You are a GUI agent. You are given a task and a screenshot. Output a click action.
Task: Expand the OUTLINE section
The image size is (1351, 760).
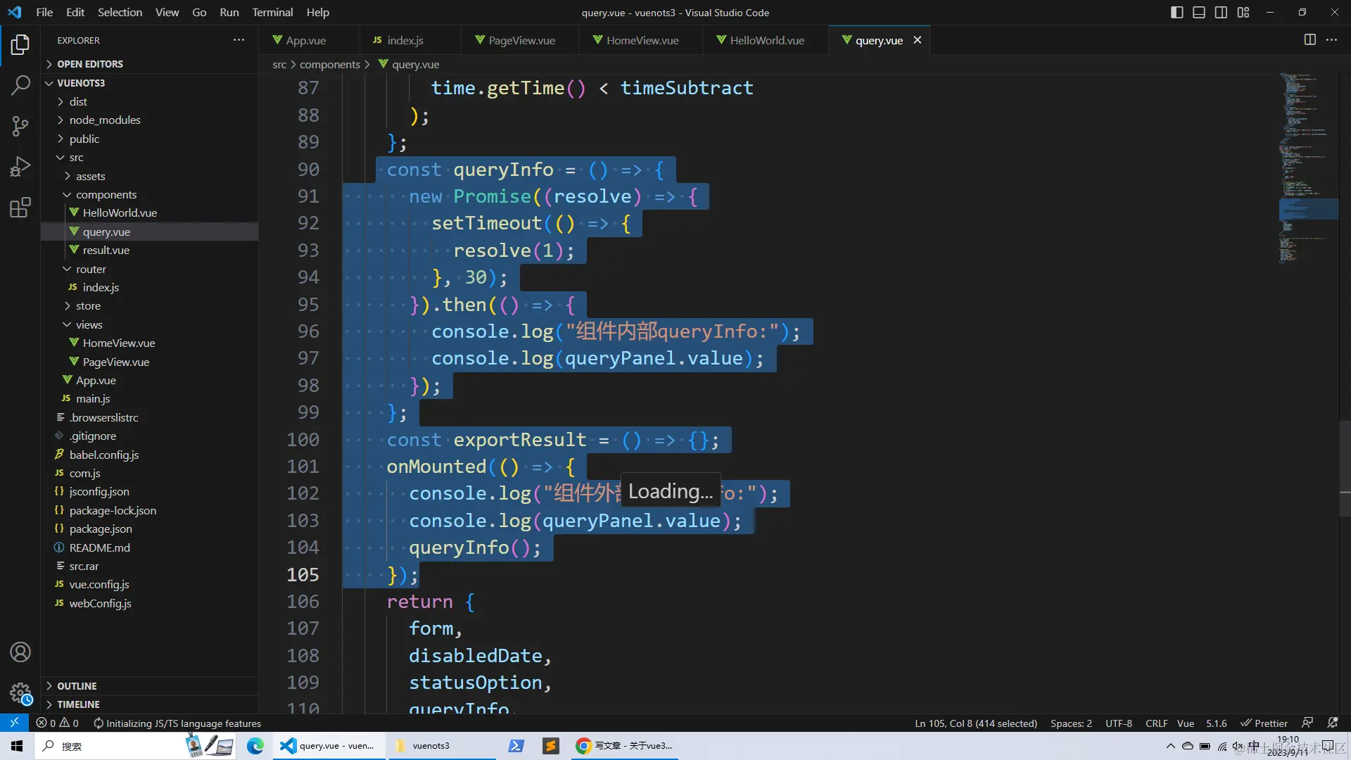coord(77,685)
